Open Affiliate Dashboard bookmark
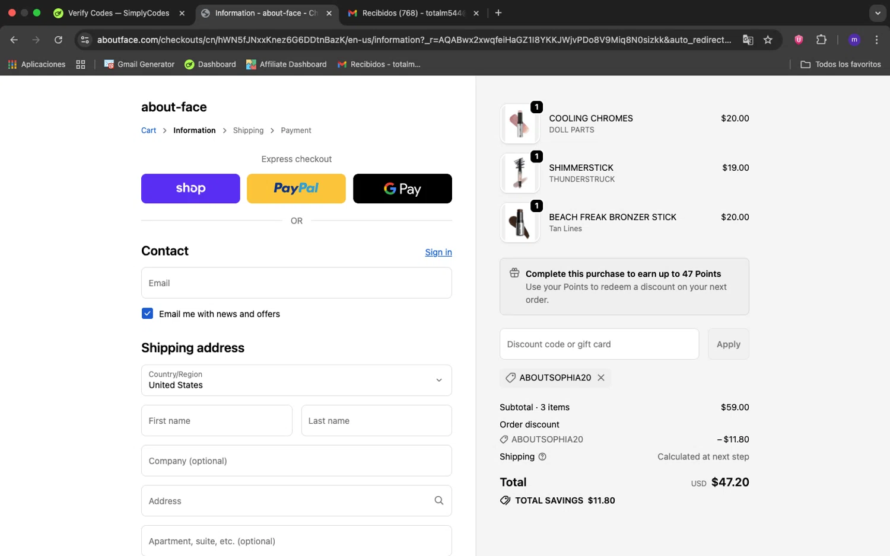890x556 pixels. (287, 64)
